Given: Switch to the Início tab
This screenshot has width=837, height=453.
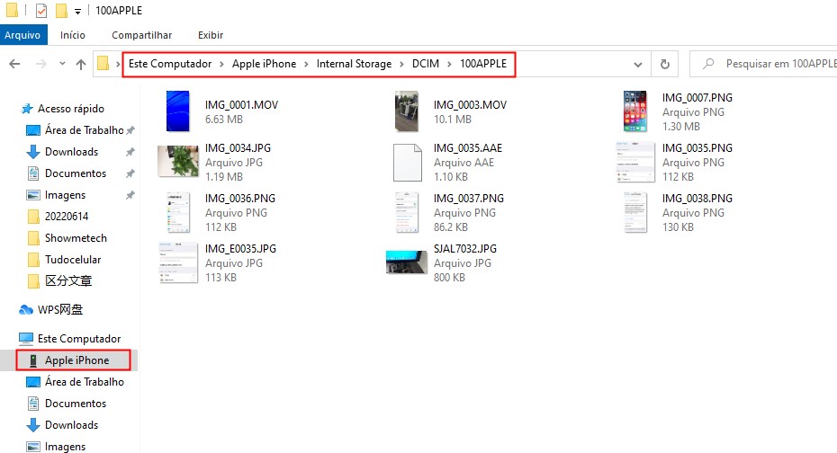Looking at the screenshot, I should (73, 35).
